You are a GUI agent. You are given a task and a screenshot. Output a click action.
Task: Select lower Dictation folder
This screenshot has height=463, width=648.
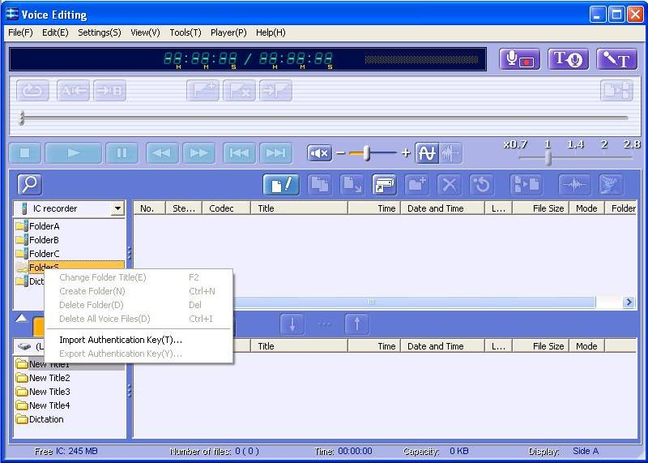click(x=46, y=419)
